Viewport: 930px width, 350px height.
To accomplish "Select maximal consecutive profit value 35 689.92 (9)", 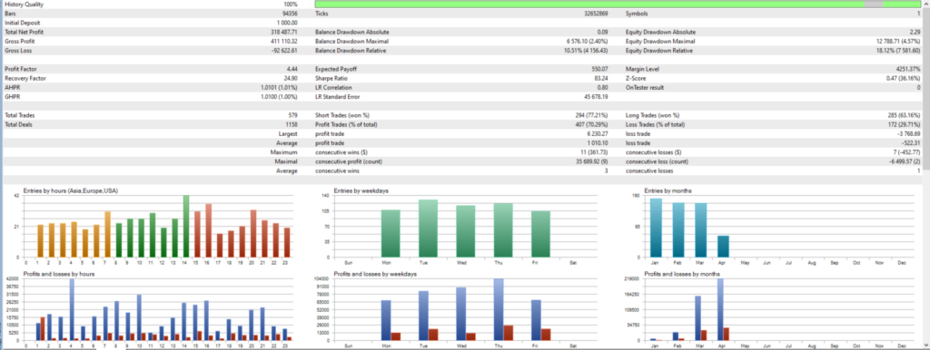I will tap(592, 161).
